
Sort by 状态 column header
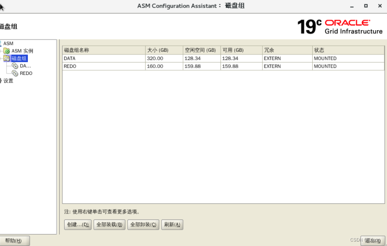pyautogui.click(x=348, y=50)
